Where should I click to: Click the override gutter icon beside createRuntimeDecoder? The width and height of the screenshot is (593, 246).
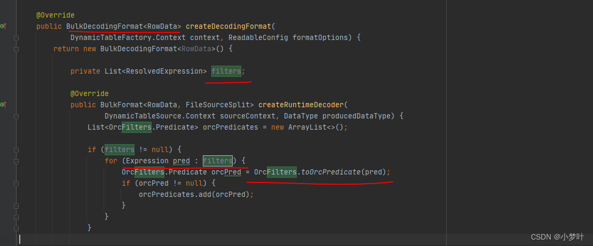click(3, 104)
